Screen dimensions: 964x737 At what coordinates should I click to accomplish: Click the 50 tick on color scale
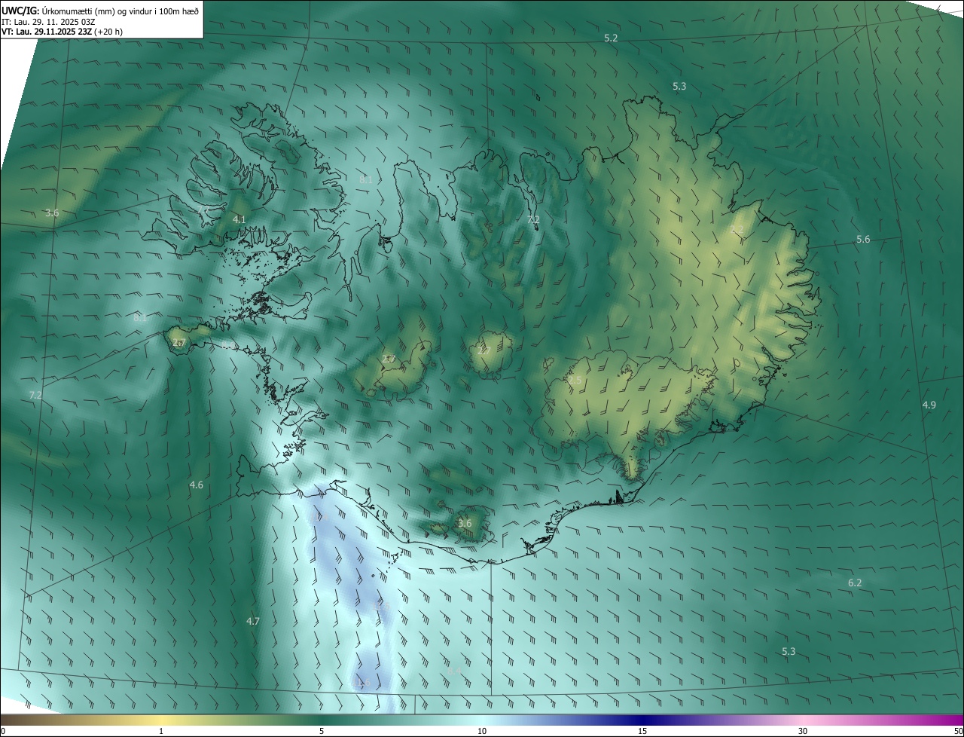(x=958, y=731)
